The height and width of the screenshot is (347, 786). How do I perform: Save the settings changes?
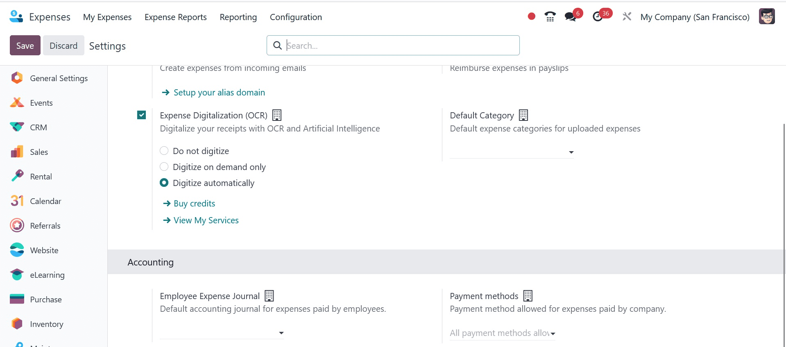click(25, 45)
